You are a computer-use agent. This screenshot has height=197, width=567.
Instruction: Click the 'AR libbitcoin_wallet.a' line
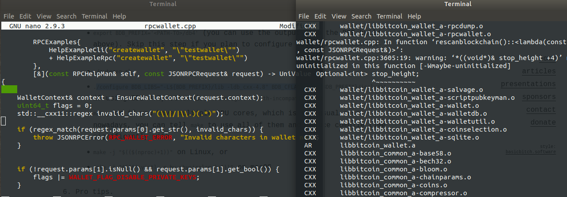(x=360, y=145)
